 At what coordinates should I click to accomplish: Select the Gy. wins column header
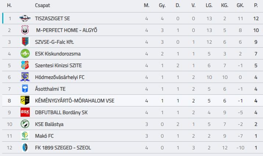point(162,6)
